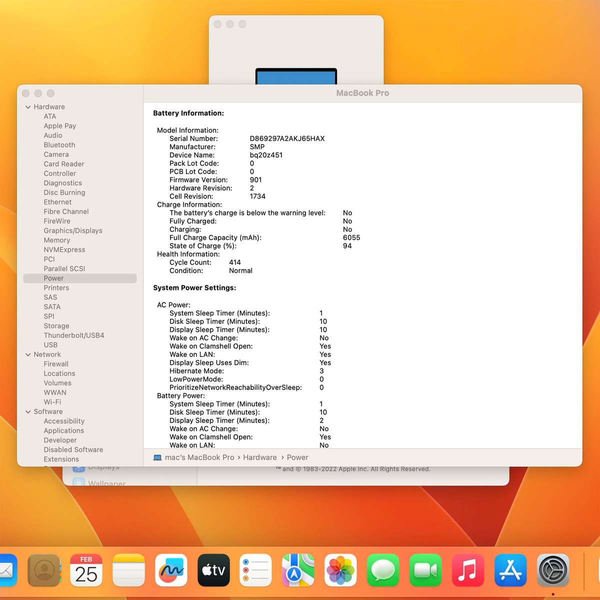The height and width of the screenshot is (600, 600).
Task: Launch the App Store
Action: point(510,570)
